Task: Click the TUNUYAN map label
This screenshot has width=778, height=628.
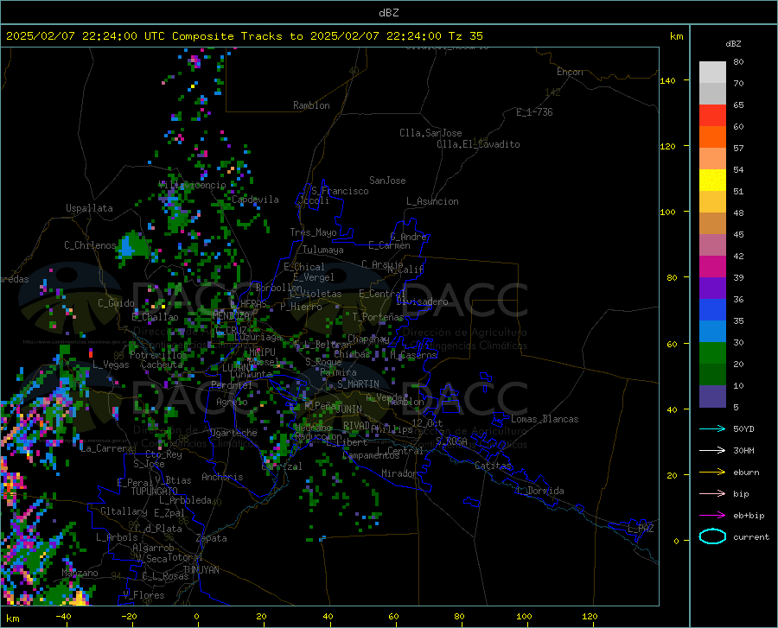Action: click(x=201, y=569)
